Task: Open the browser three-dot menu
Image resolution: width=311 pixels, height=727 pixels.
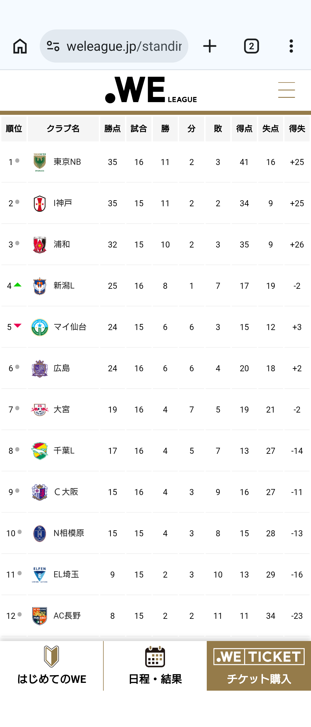Action: click(291, 46)
